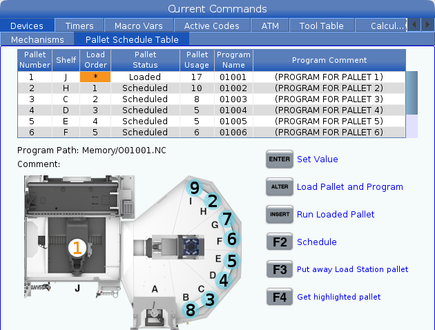
Task: Select pallet 5 circle on shelf E
Action: (231, 261)
